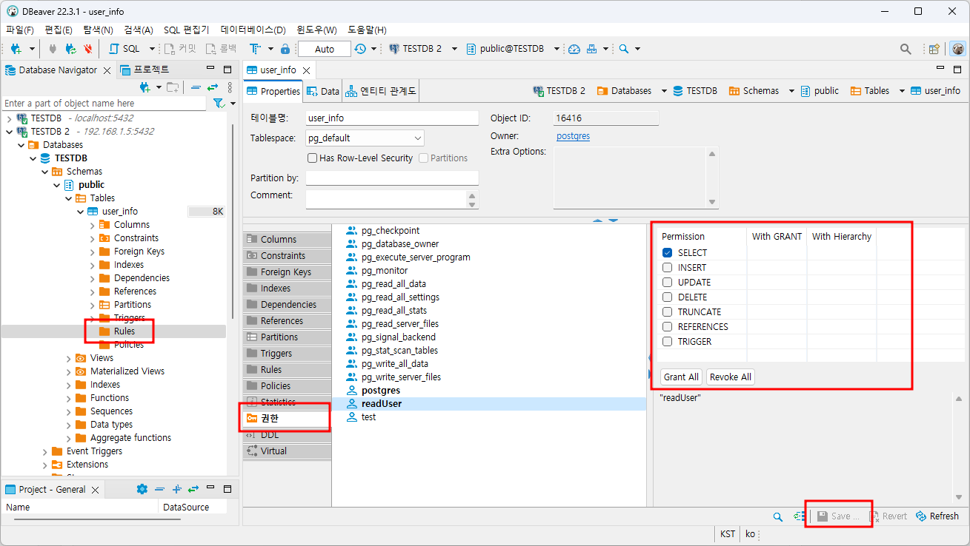Check the UPDATE permission checkbox

click(x=668, y=283)
